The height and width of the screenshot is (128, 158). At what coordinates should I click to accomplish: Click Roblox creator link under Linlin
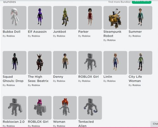pos(111,81)
